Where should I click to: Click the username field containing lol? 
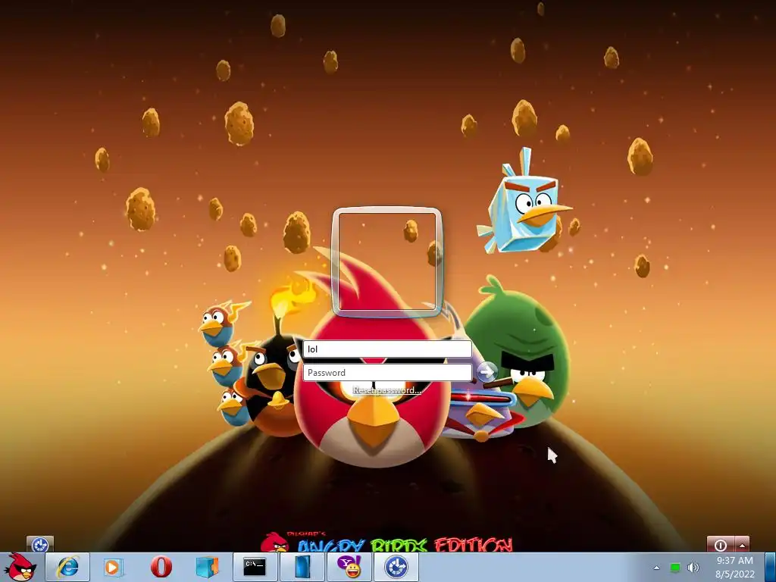tap(387, 349)
